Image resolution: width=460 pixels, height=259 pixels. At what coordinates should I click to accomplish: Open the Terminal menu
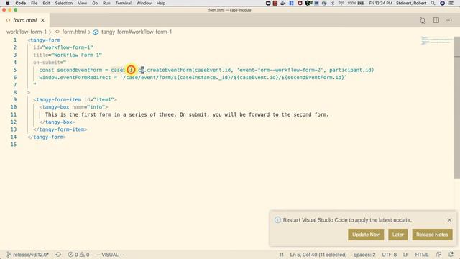point(123,3)
